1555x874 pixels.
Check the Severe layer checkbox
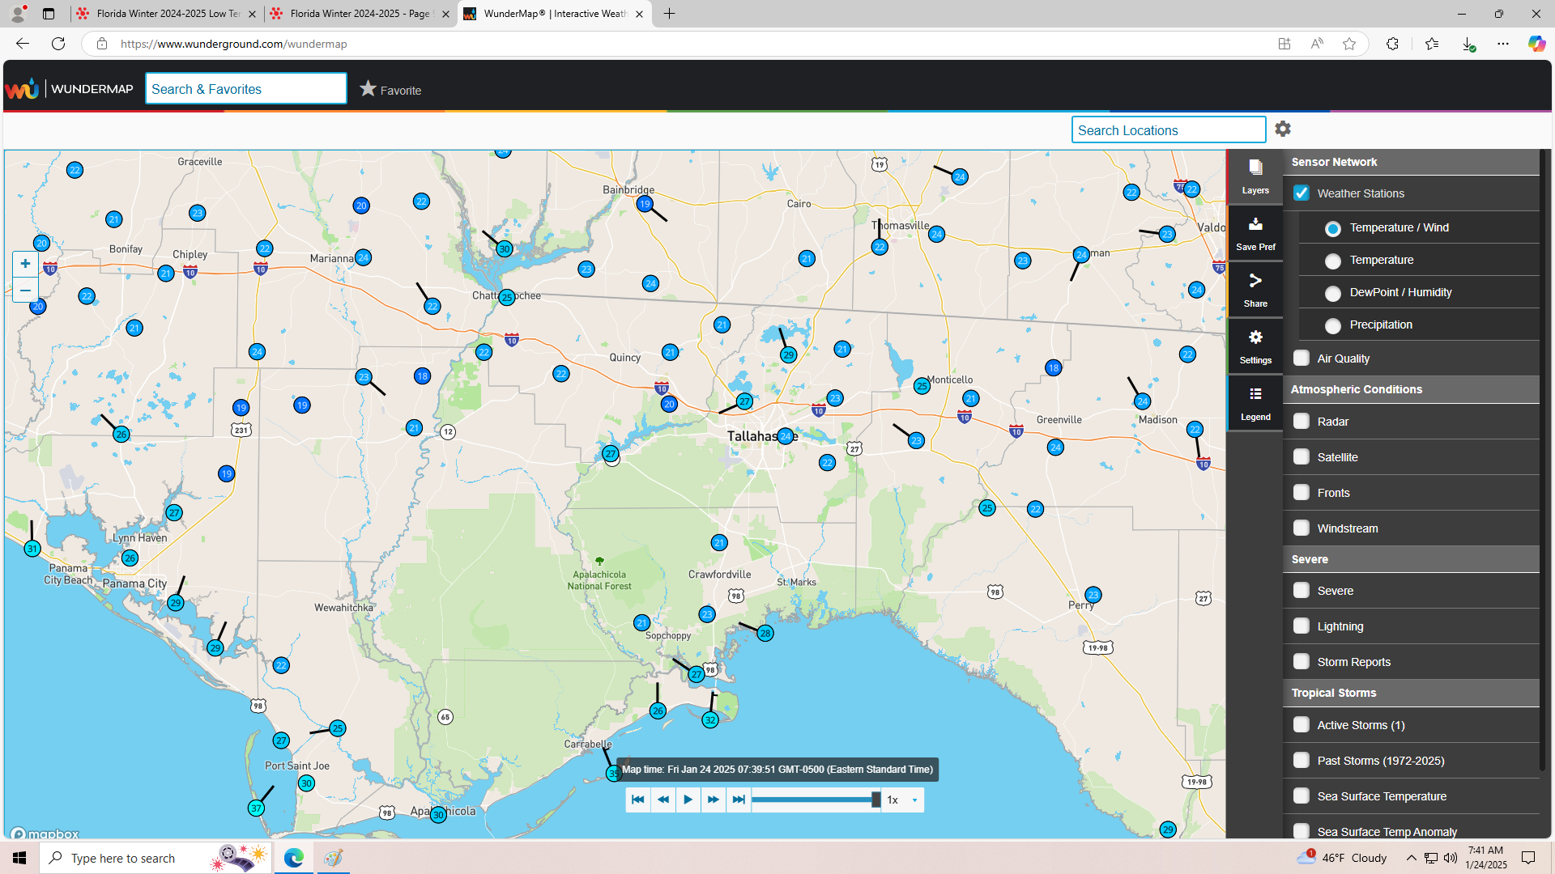(x=1302, y=590)
